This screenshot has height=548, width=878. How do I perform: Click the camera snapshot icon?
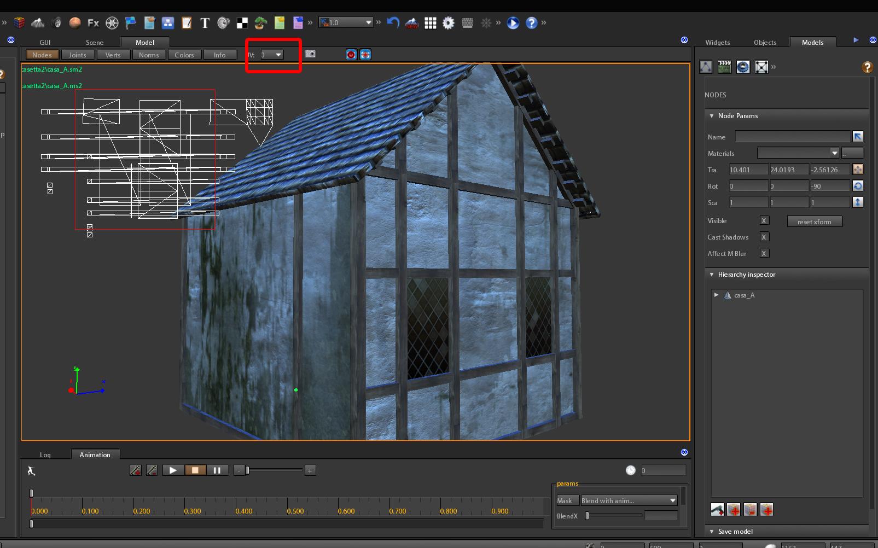(x=310, y=54)
